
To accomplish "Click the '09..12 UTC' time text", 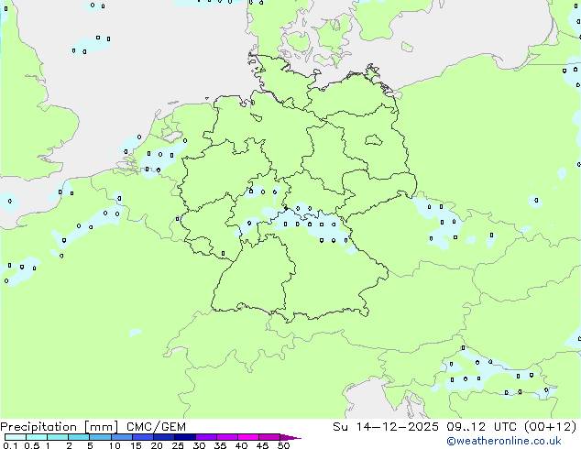I will [481, 427].
